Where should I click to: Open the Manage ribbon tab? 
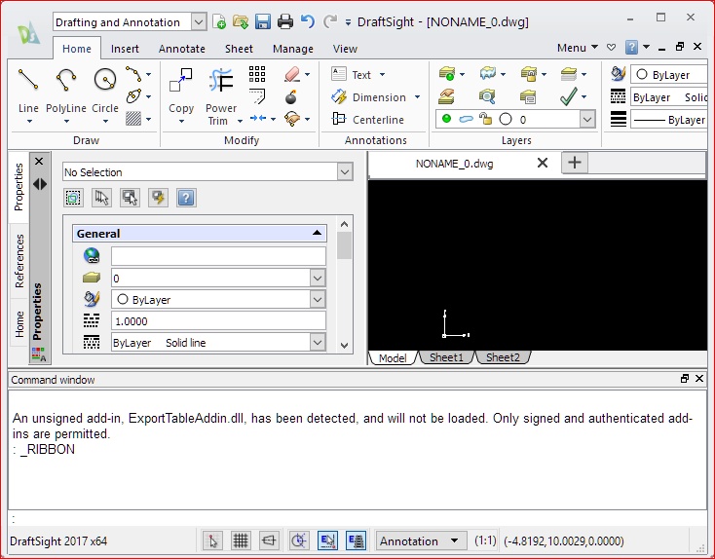pyautogui.click(x=293, y=49)
